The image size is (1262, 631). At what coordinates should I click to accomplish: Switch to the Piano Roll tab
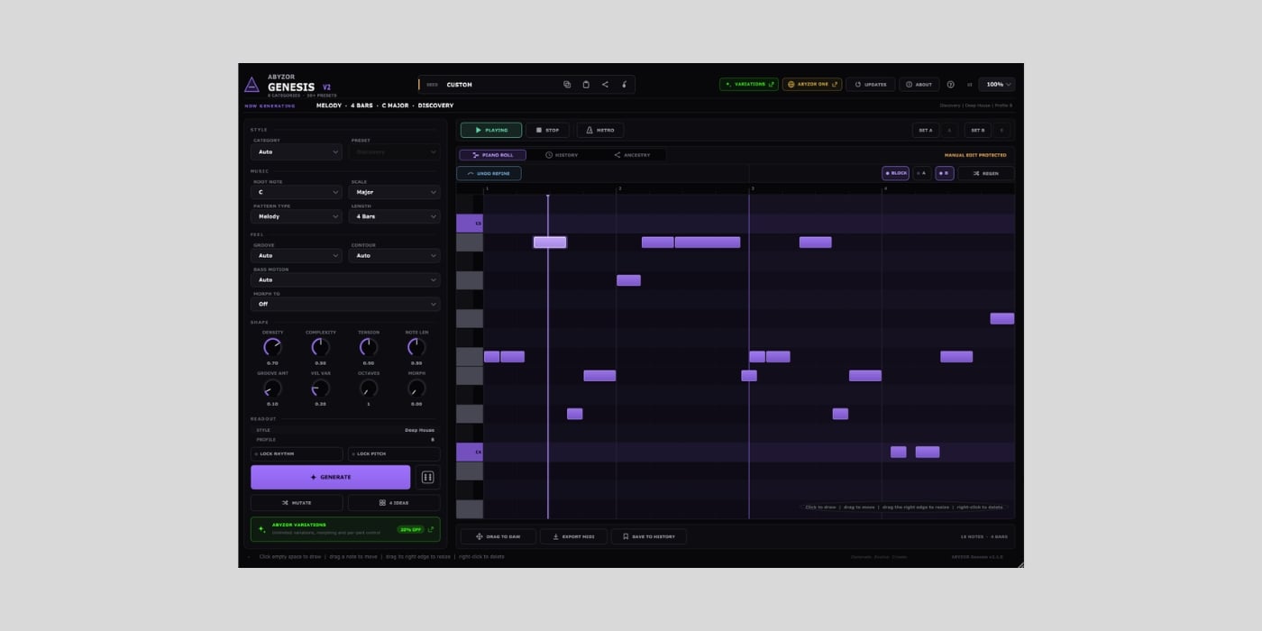pyautogui.click(x=493, y=155)
